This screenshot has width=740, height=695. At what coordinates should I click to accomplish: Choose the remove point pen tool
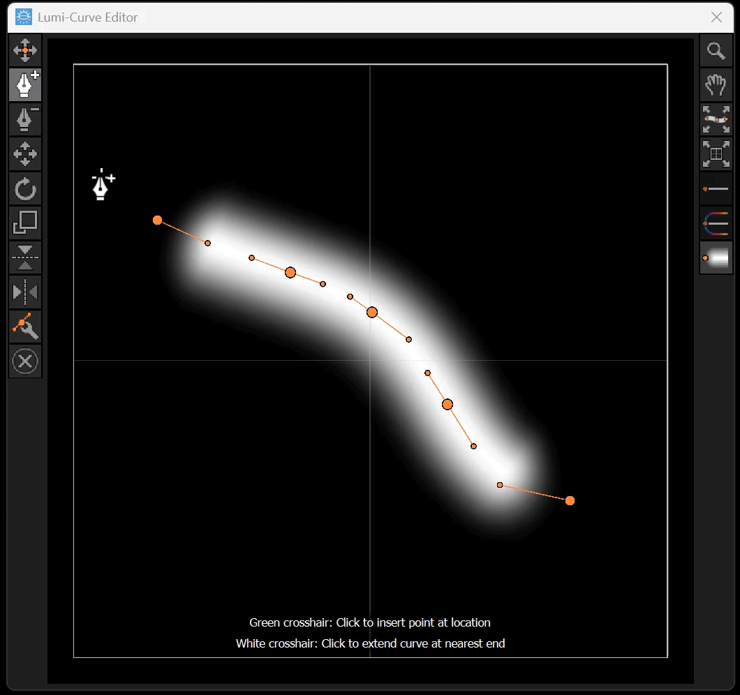tap(25, 120)
